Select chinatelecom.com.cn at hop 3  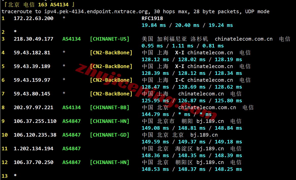[244, 39]
